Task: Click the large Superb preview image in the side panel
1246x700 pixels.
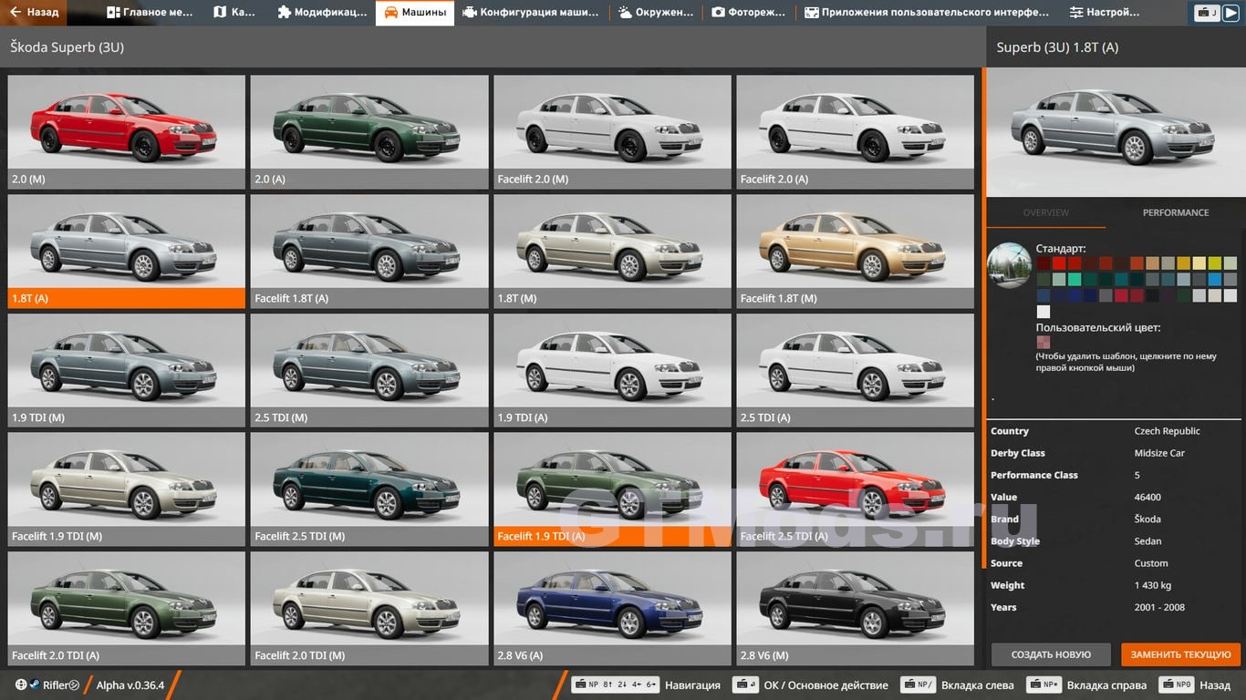Action: tap(1116, 132)
